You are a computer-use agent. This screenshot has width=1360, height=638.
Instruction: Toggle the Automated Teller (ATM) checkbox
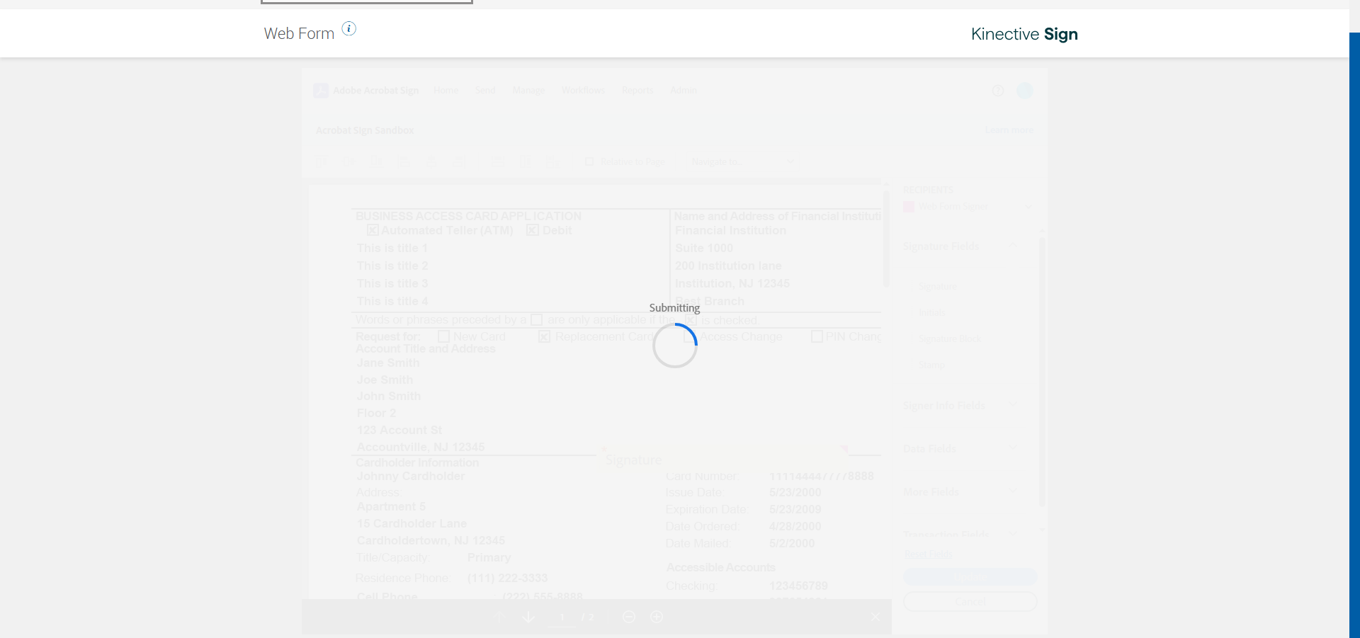(x=373, y=230)
